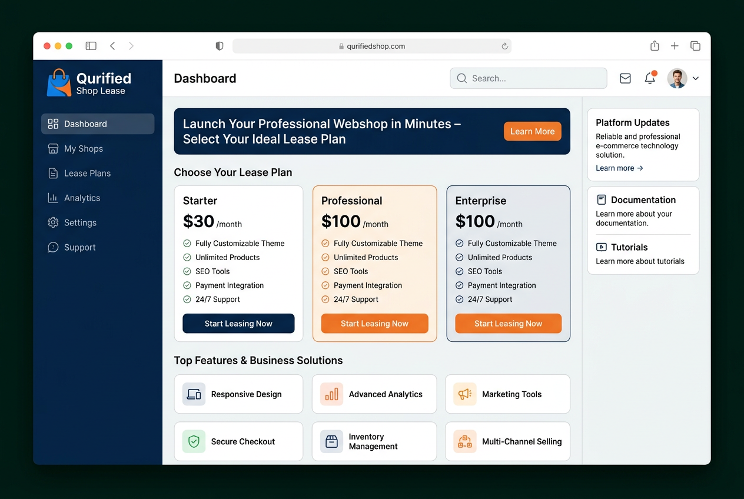Click the Choose Your Lease Plan heading
Image resolution: width=744 pixels, height=499 pixels.
point(233,172)
